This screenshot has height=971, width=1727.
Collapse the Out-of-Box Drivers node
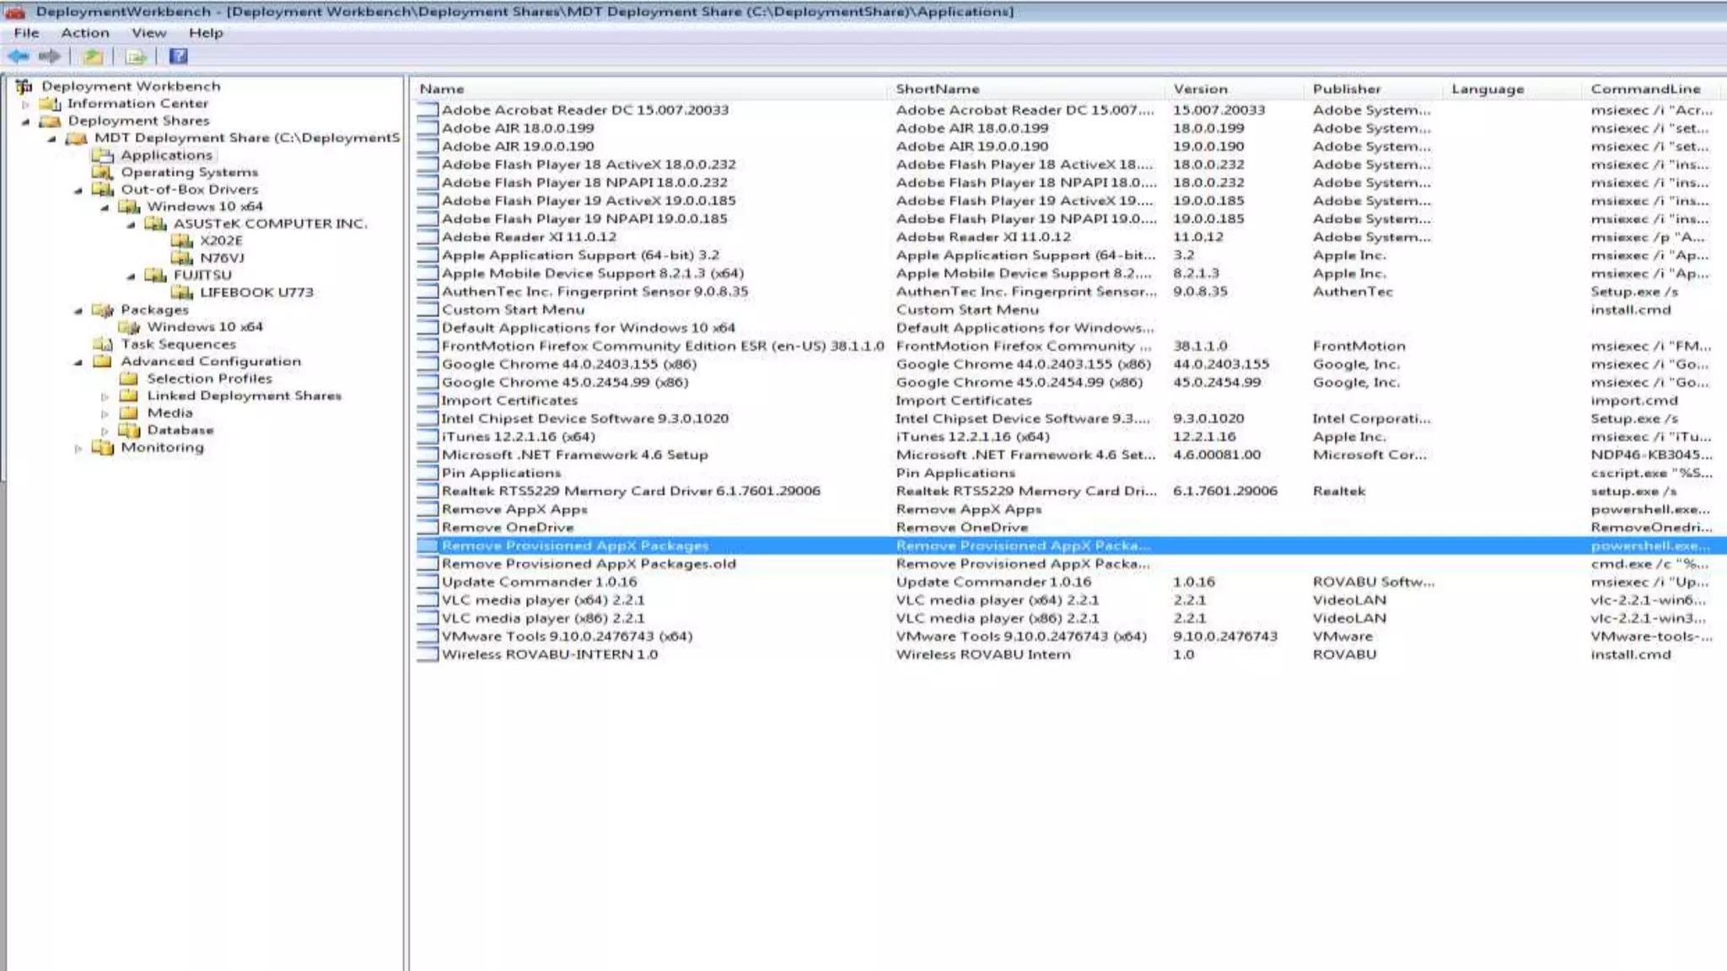78,190
